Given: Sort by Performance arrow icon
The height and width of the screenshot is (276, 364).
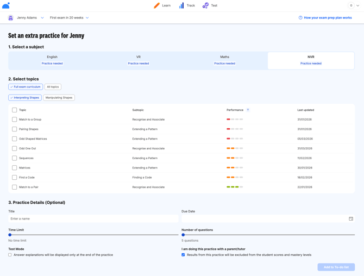Looking at the screenshot, I should pos(248,110).
